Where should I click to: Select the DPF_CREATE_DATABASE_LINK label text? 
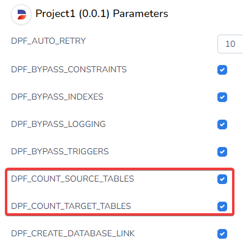click(x=73, y=233)
